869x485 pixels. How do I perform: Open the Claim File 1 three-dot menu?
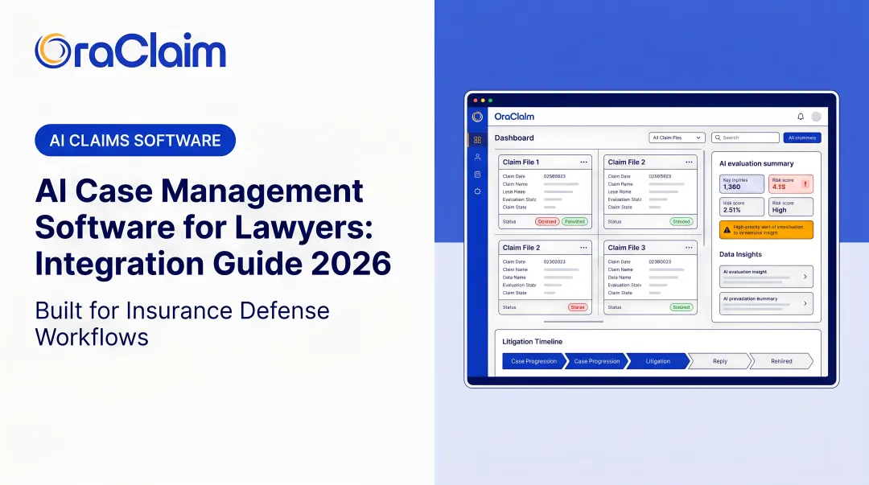click(583, 162)
